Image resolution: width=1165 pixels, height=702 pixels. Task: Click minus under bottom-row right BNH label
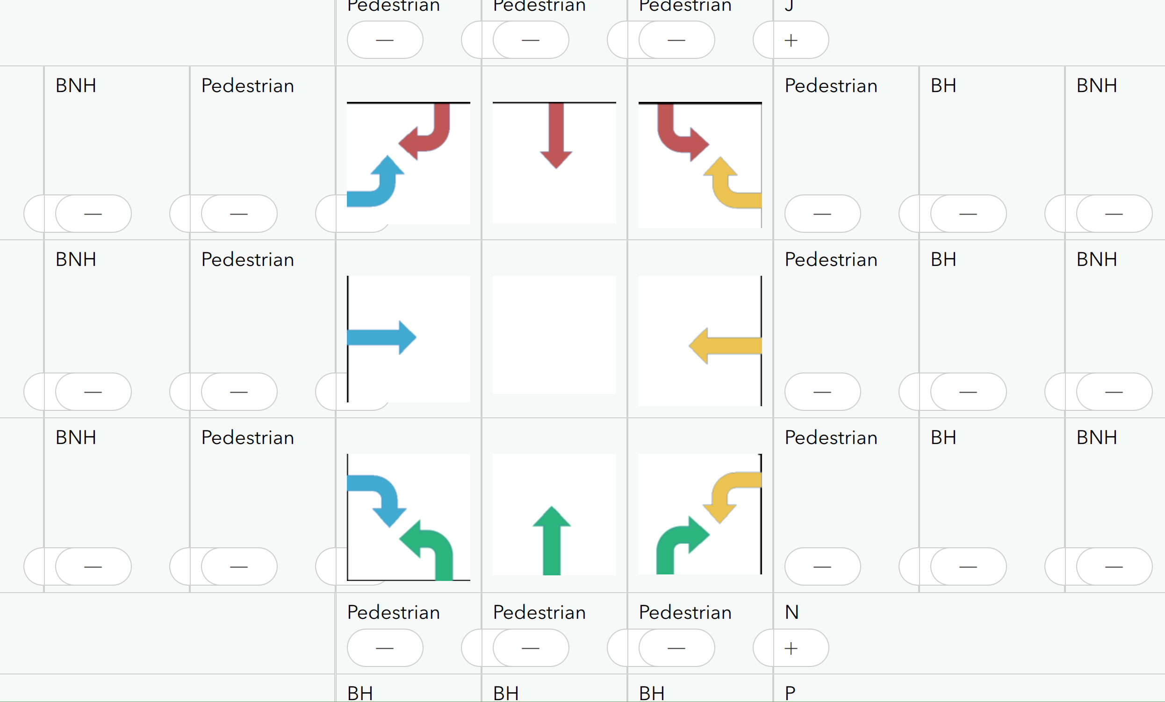(1114, 566)
